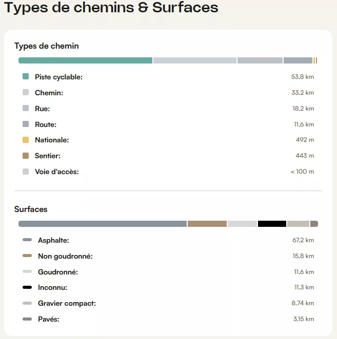The width and height of the screenshot is (337, 339).
Task: Select the Rue legend color square
Action: click(26, 109)
